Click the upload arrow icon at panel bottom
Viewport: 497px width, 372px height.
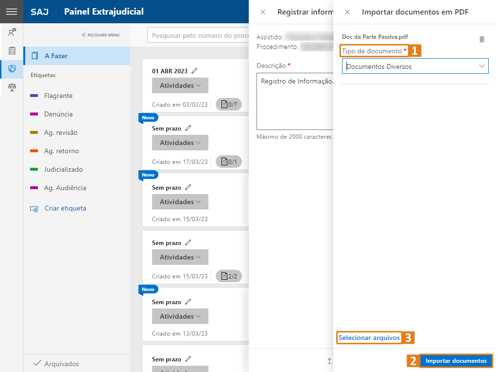point(329,361)
